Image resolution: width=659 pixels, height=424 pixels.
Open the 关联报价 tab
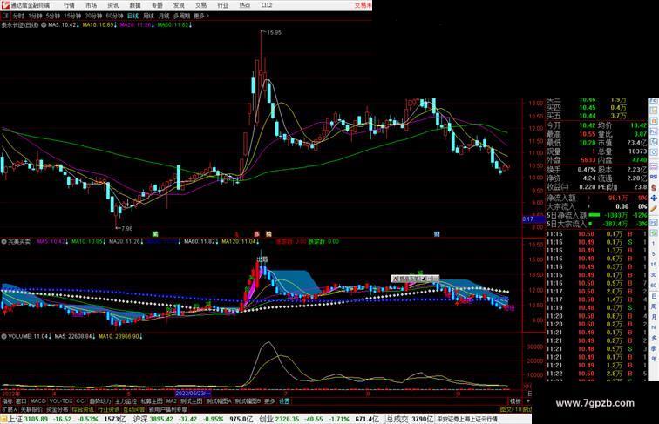(x=31, y=409)
